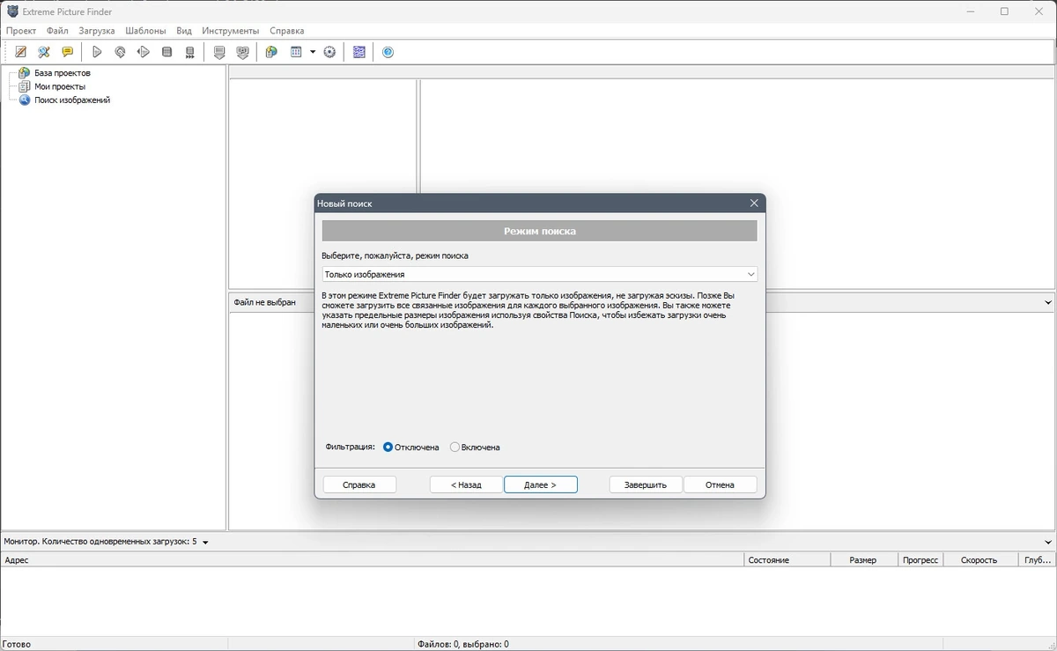Click the restart circular arrow toolbar icon
The width and height of the screenshot is (1057, 651).
tap(120, 52)
